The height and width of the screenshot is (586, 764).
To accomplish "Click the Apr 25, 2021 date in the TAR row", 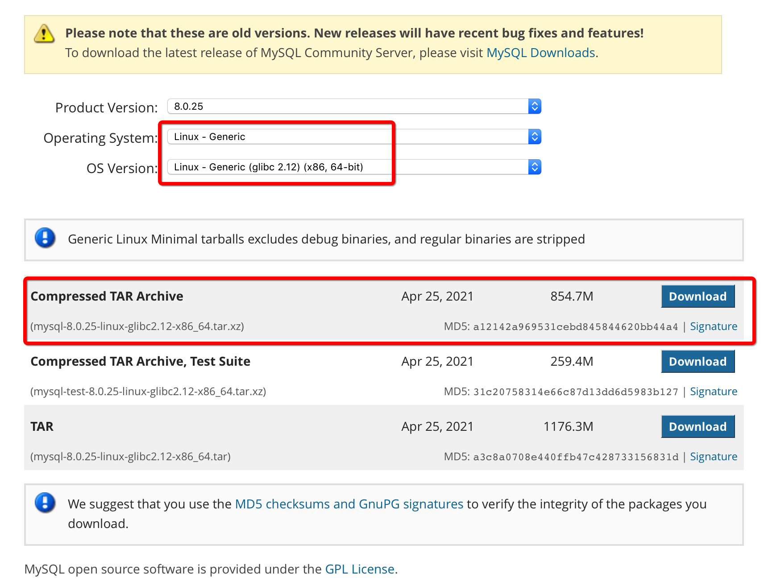I will (x=437, y=427).
